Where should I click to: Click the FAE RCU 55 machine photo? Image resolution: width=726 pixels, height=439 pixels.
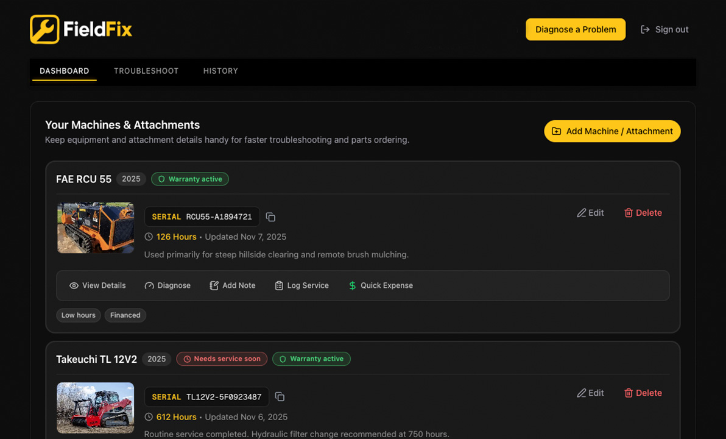(95, 227)
